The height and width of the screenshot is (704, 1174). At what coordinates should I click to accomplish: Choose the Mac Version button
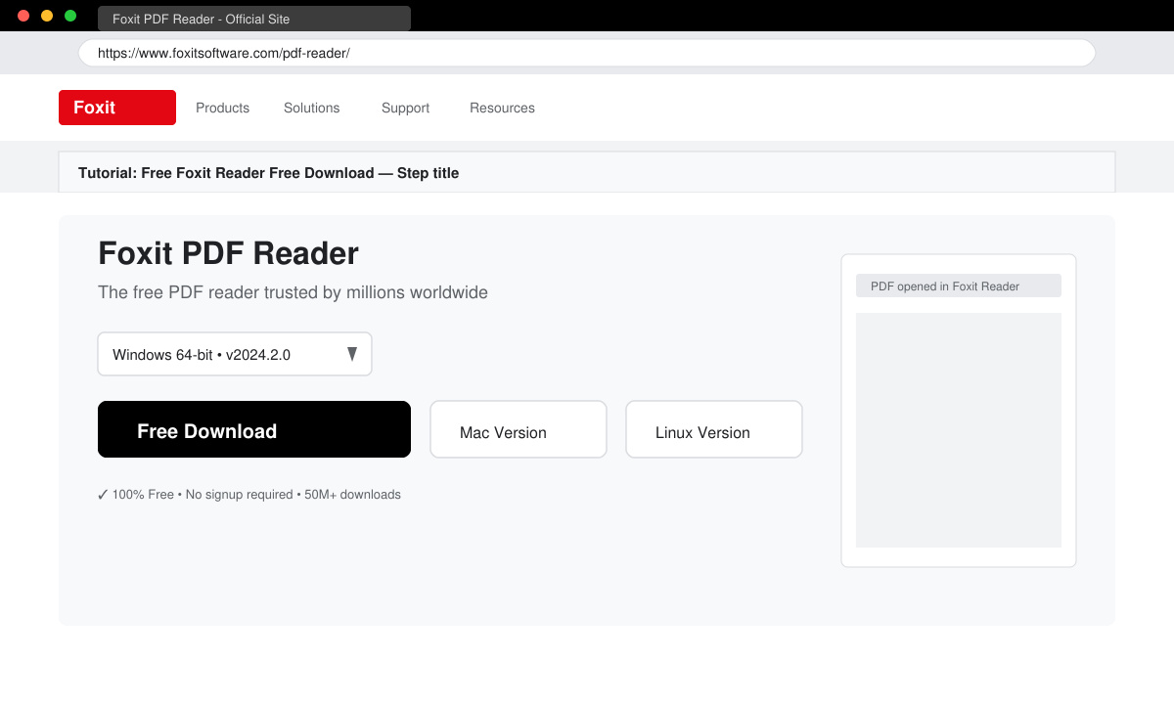tap(519, 429)
